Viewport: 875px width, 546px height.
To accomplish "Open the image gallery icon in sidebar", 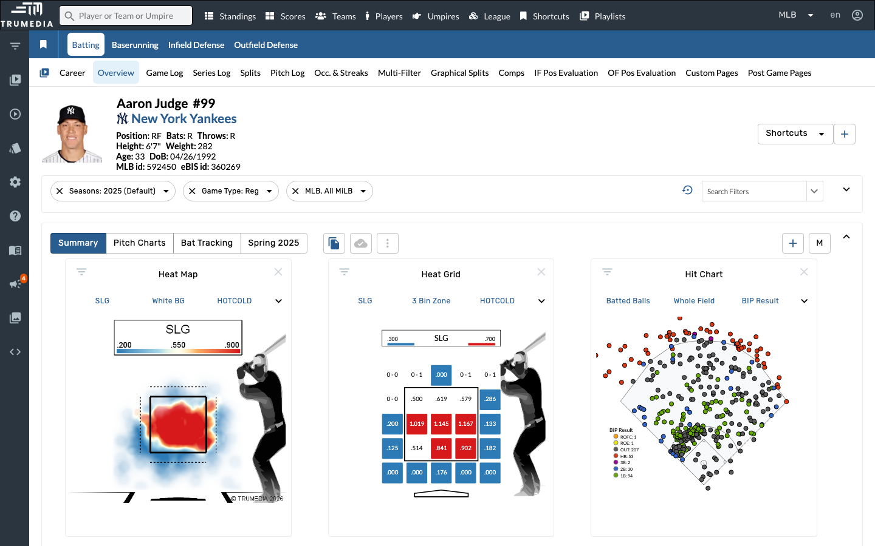I will pyautogui.click(x=15, y=318).
